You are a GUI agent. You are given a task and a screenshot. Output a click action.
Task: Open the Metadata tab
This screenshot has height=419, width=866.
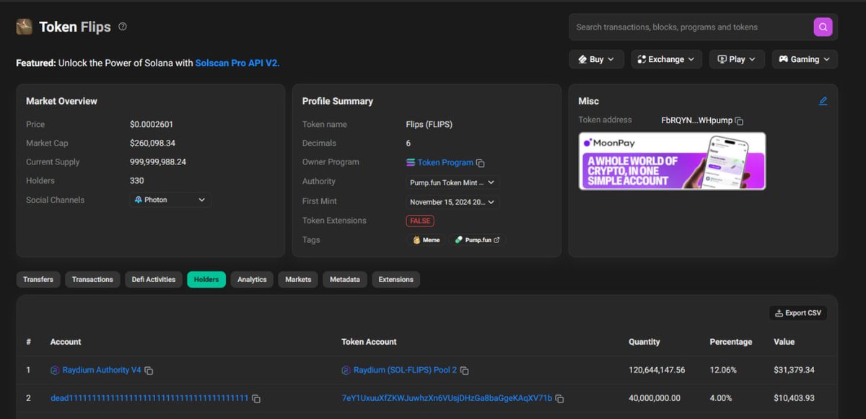pyautogui.click(x=344, y=279)
